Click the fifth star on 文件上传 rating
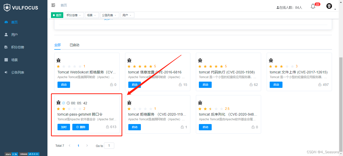 tap(293, 66)
